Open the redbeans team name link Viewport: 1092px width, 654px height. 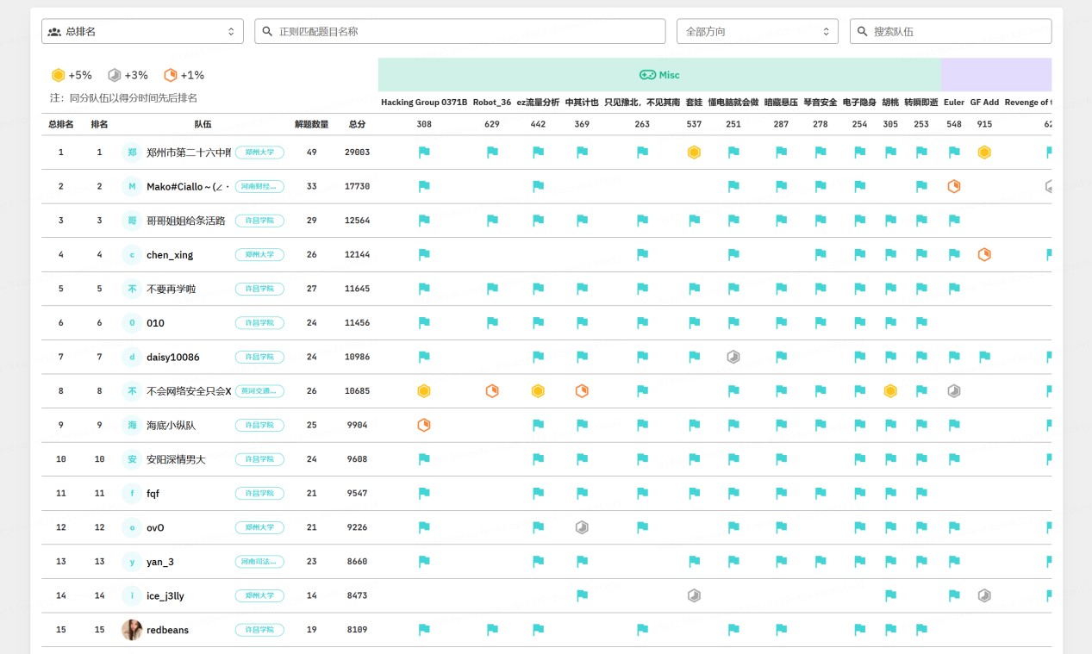click(167, 630)
